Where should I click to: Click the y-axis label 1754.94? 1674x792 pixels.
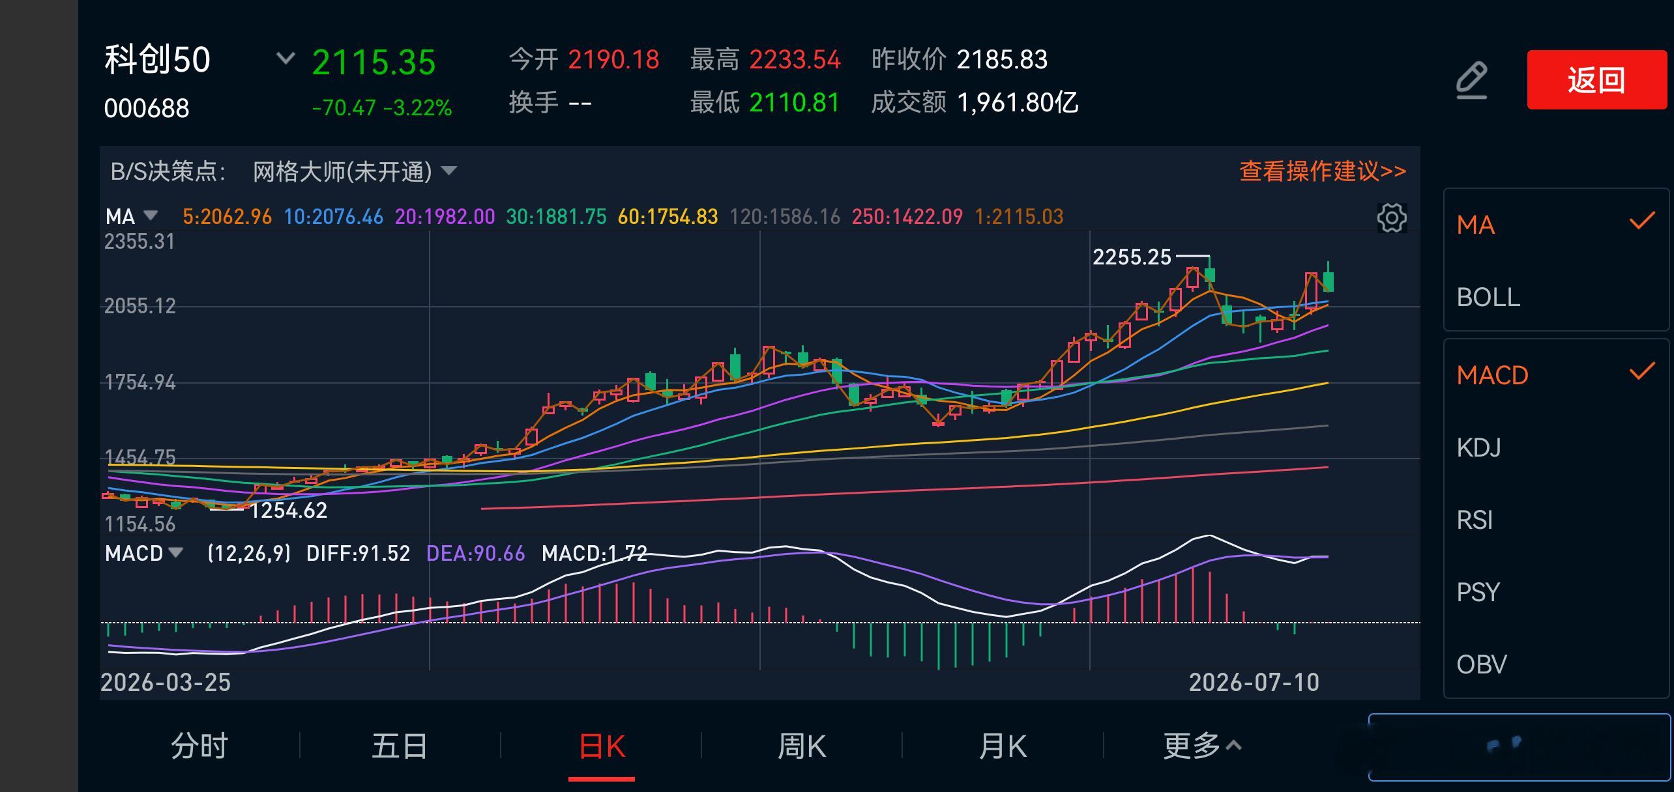[140, 382]
